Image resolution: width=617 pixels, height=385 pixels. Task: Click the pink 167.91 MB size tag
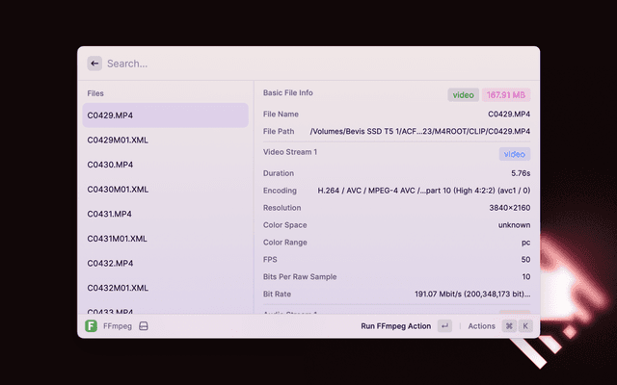pos(506,94)
